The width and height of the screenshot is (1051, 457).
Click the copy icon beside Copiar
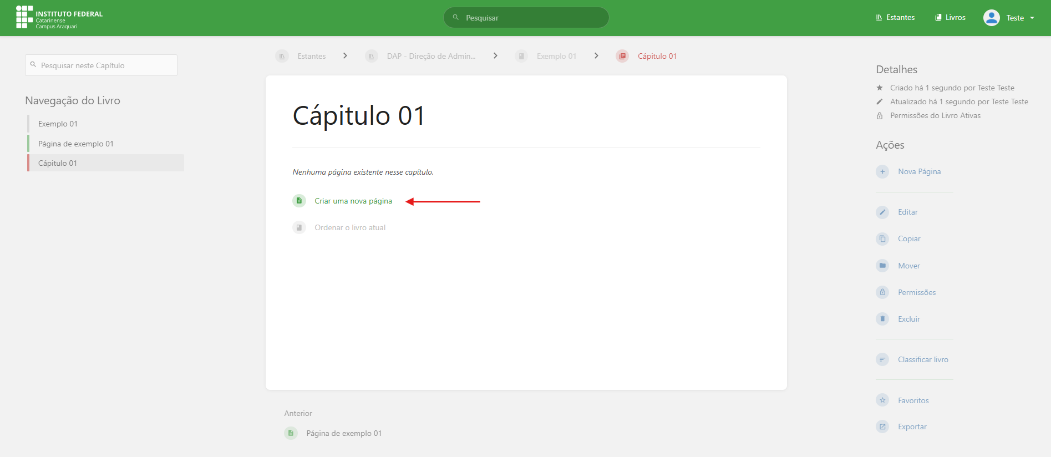click(x=882, y=239)
